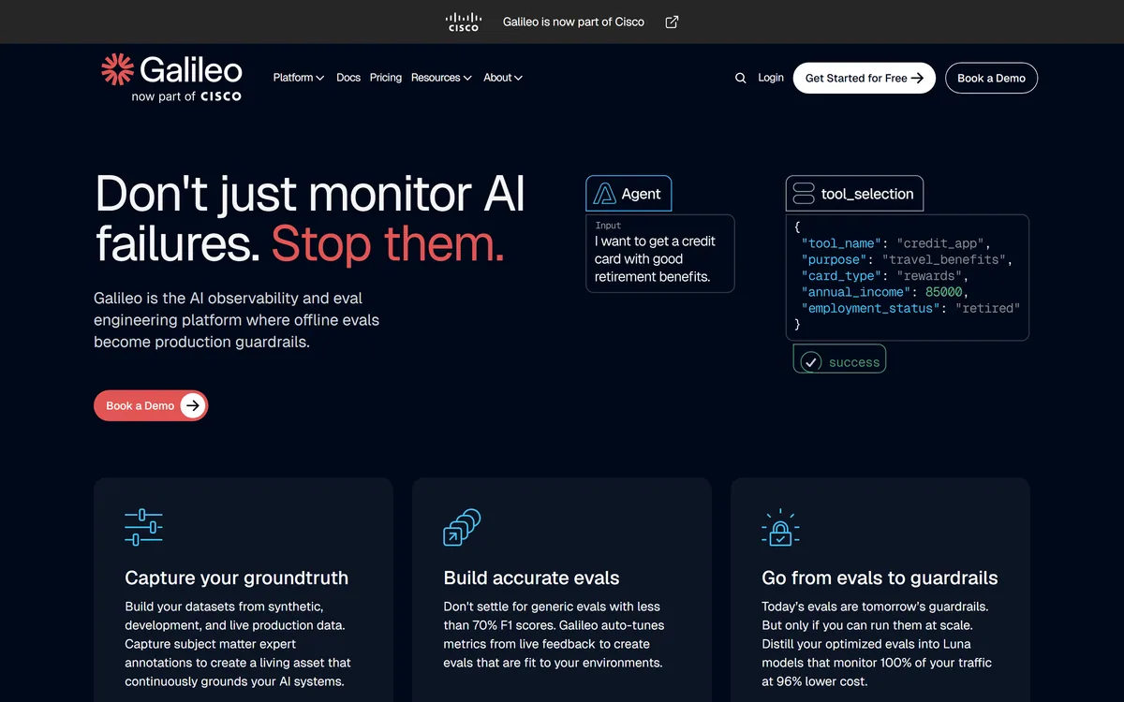1124x702 pixels.
Task: Click the success checkmark circle icon
Action: pyautogui.click(x=811, y=361)
